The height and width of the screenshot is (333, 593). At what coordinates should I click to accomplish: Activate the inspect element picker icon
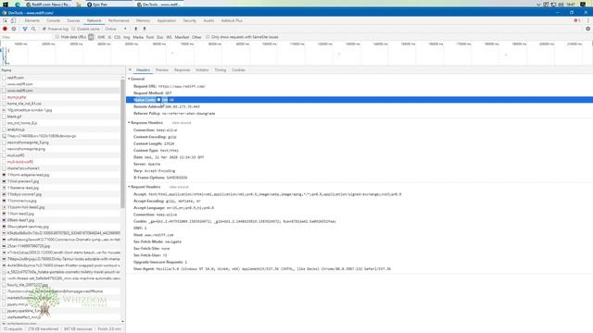5,20
